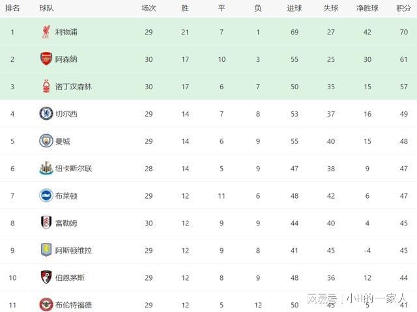Click the 诺丁汉森林 team name
Screen dimensions: 417x312
click(x=74, y=87)
